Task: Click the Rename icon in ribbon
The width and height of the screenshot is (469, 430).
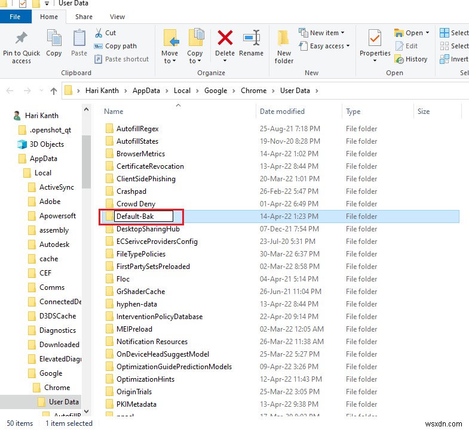Action: coord(252,38)
